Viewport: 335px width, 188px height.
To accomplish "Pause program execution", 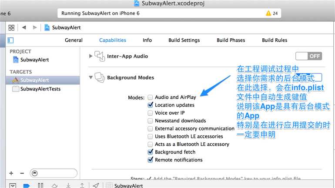I will pos(40,185).
